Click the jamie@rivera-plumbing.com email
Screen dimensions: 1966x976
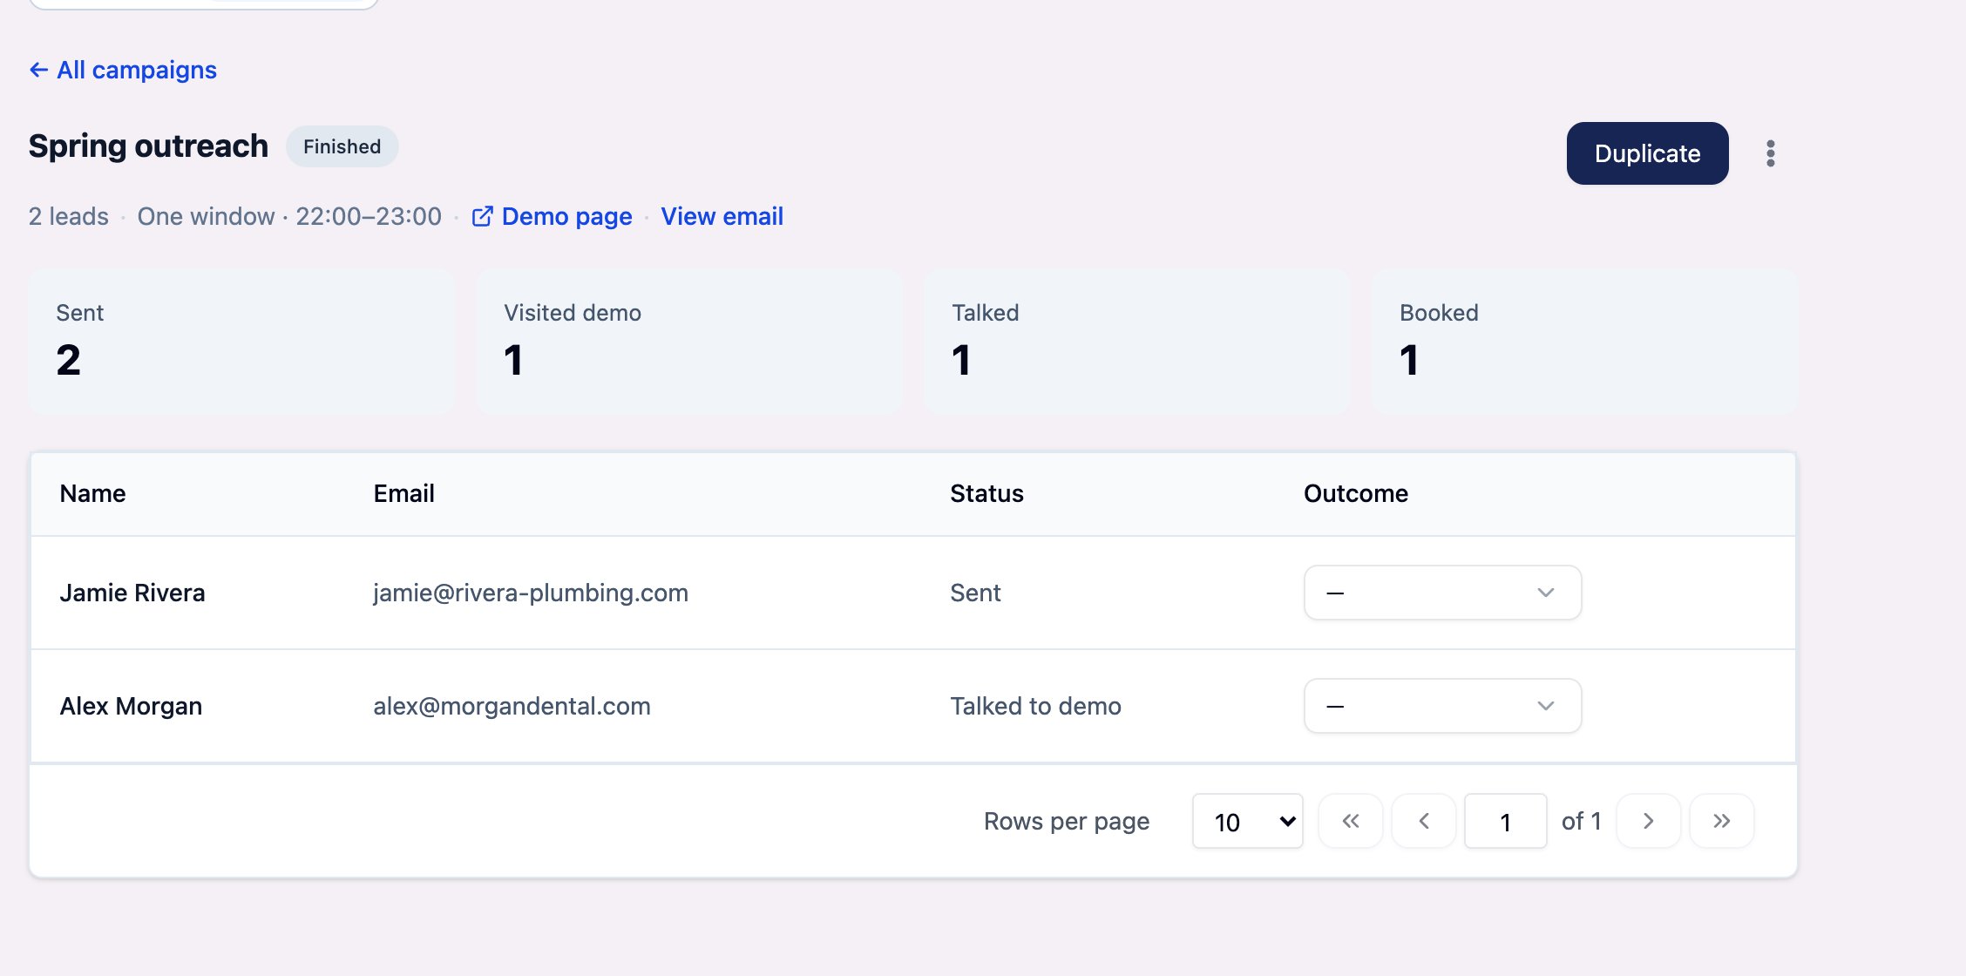click(x=531, y=593)
